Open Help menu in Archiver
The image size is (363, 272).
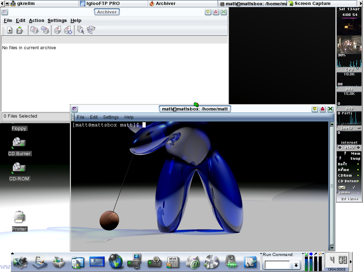tap(76, 20)
